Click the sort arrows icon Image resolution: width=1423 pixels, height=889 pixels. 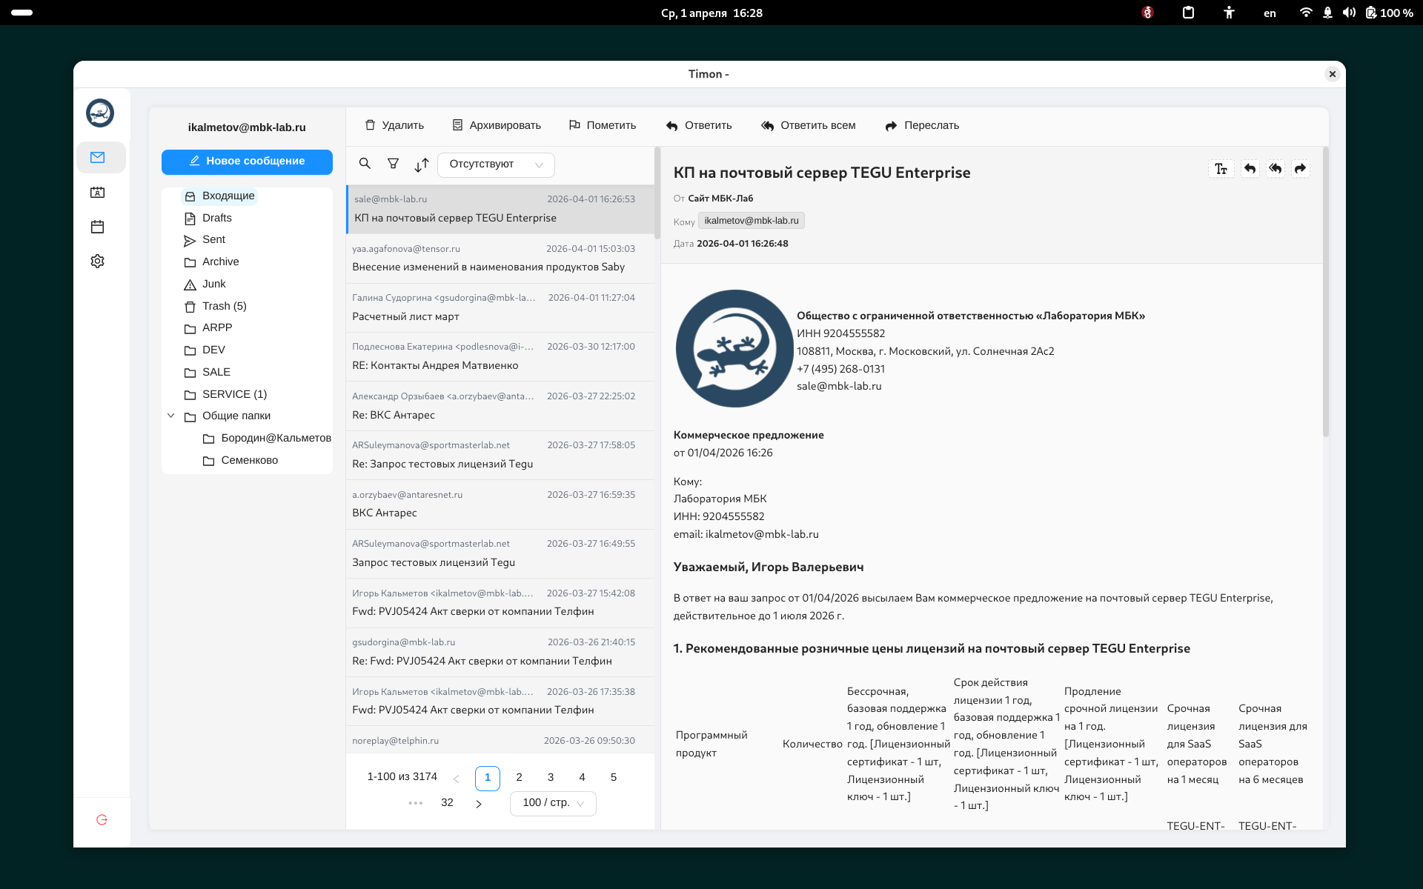(x=422, y=164)
